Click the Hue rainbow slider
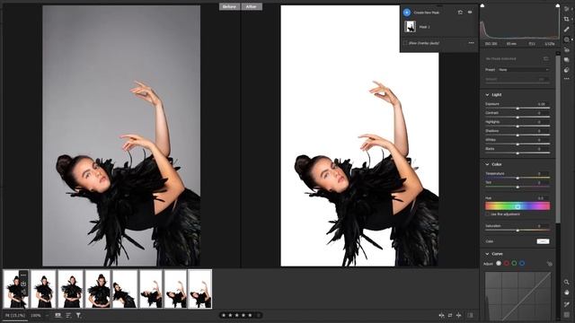Screen dimensions: 575x323 (x=517, y=206)
